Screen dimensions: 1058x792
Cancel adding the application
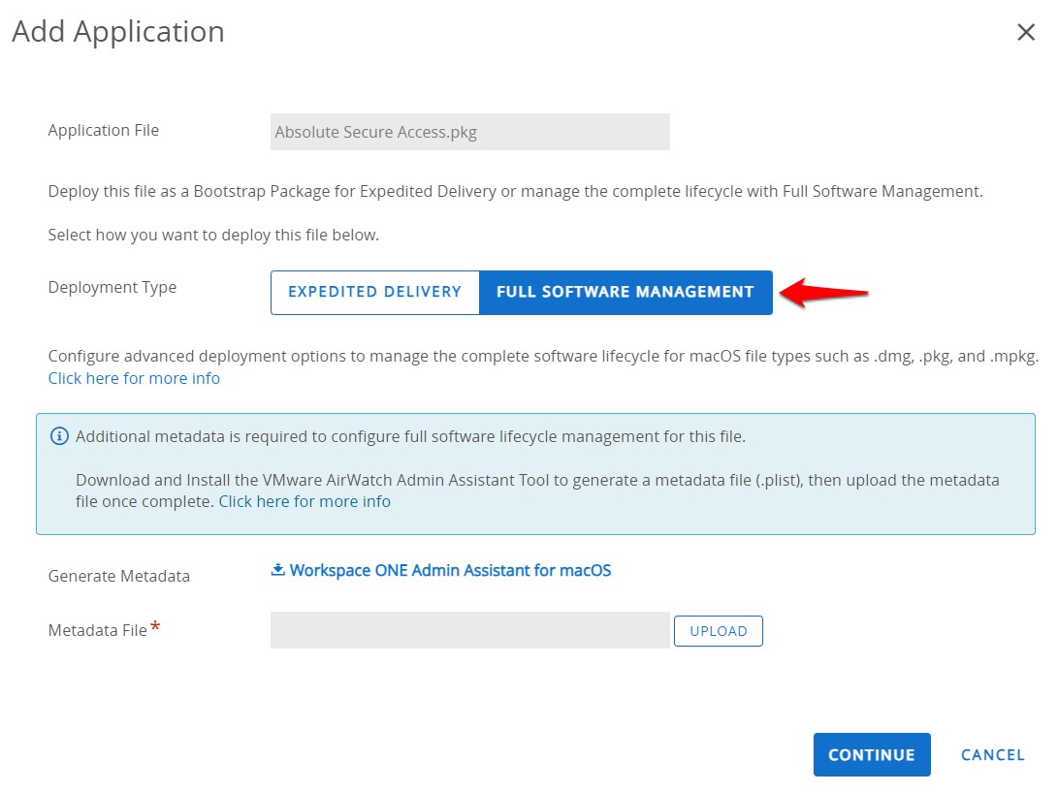[x=992, y=755]
